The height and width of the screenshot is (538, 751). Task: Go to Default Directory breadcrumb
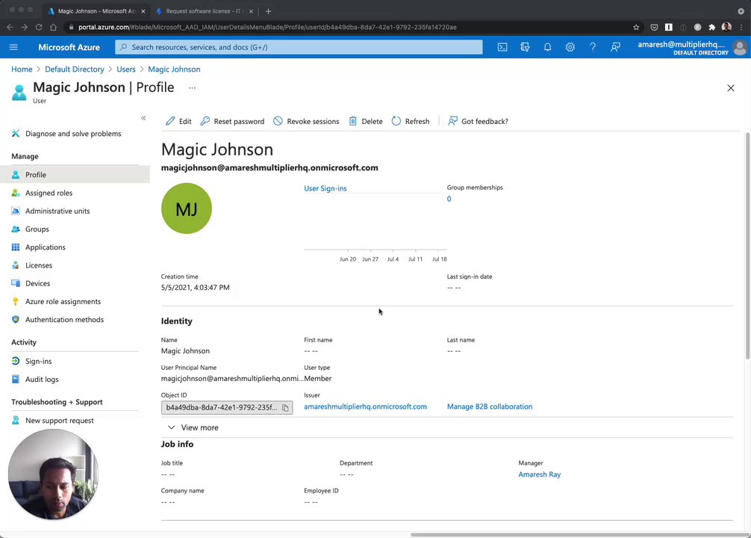pos(74,69)
